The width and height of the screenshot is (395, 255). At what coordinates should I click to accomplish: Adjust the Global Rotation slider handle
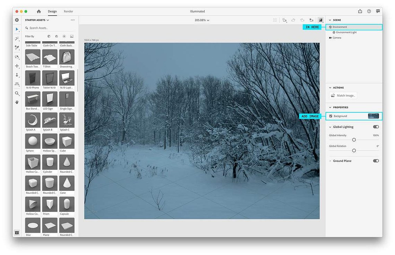tap(354, 150)
